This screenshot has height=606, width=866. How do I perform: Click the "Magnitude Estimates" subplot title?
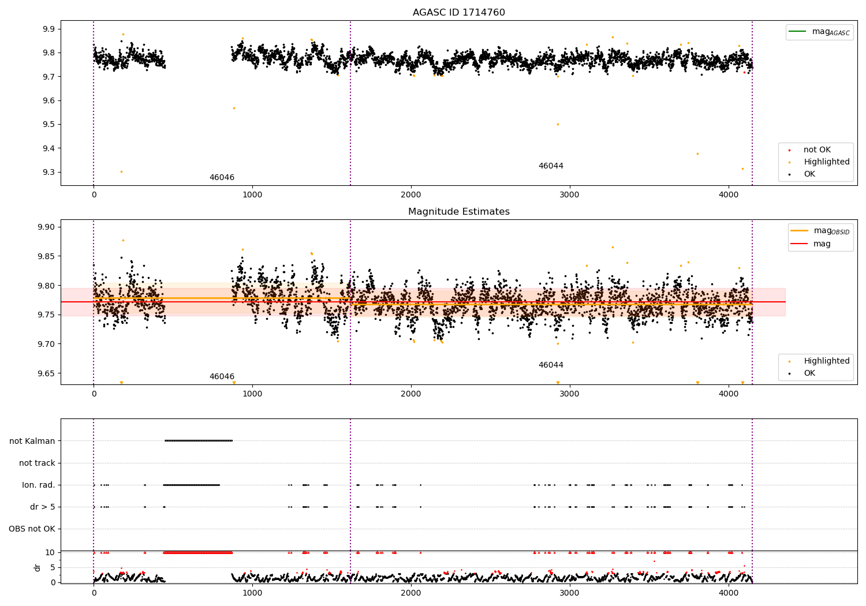(458, 212)
